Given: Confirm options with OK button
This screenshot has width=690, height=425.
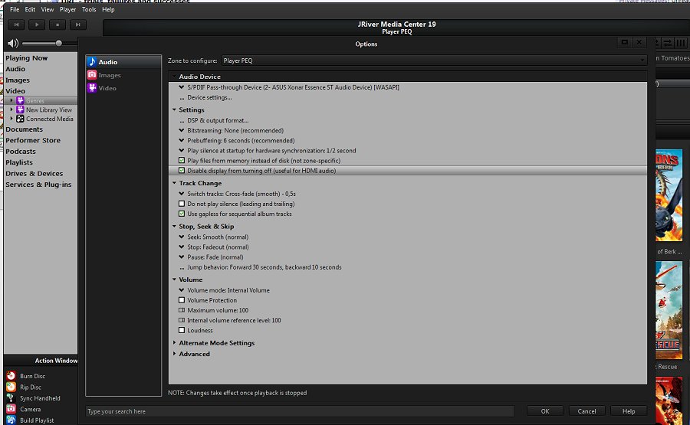Looking at the screenshot, I should (545, 411).
